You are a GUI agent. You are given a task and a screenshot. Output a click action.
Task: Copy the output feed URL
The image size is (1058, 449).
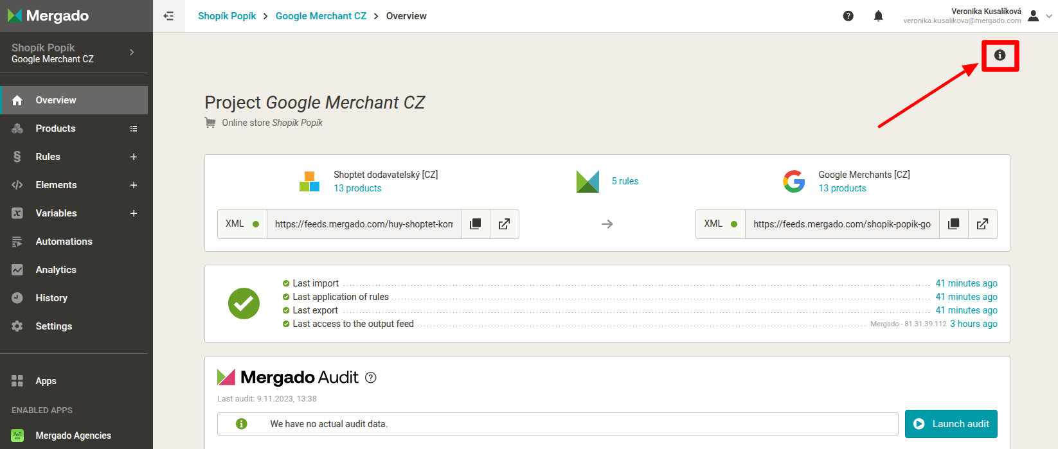pos(954,224)
